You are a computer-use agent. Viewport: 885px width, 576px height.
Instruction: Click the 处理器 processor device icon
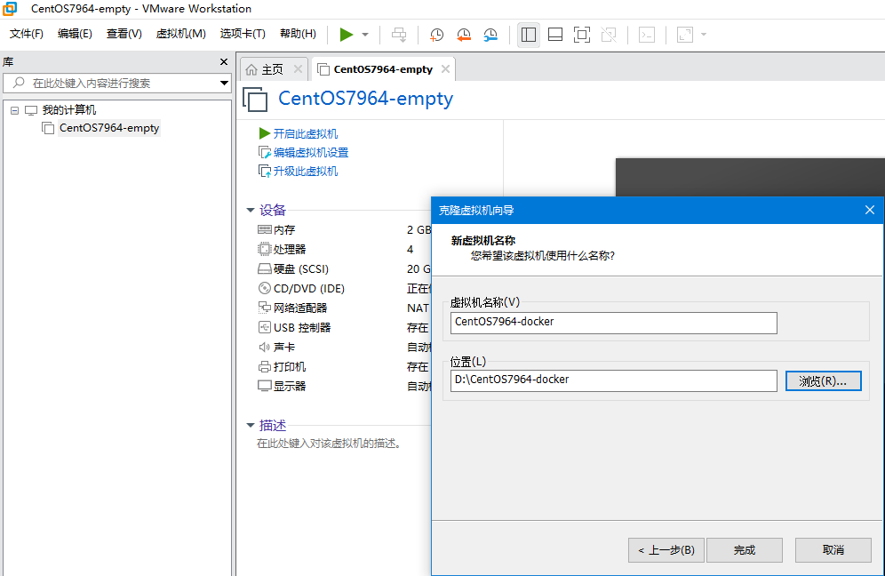point(264,249)
